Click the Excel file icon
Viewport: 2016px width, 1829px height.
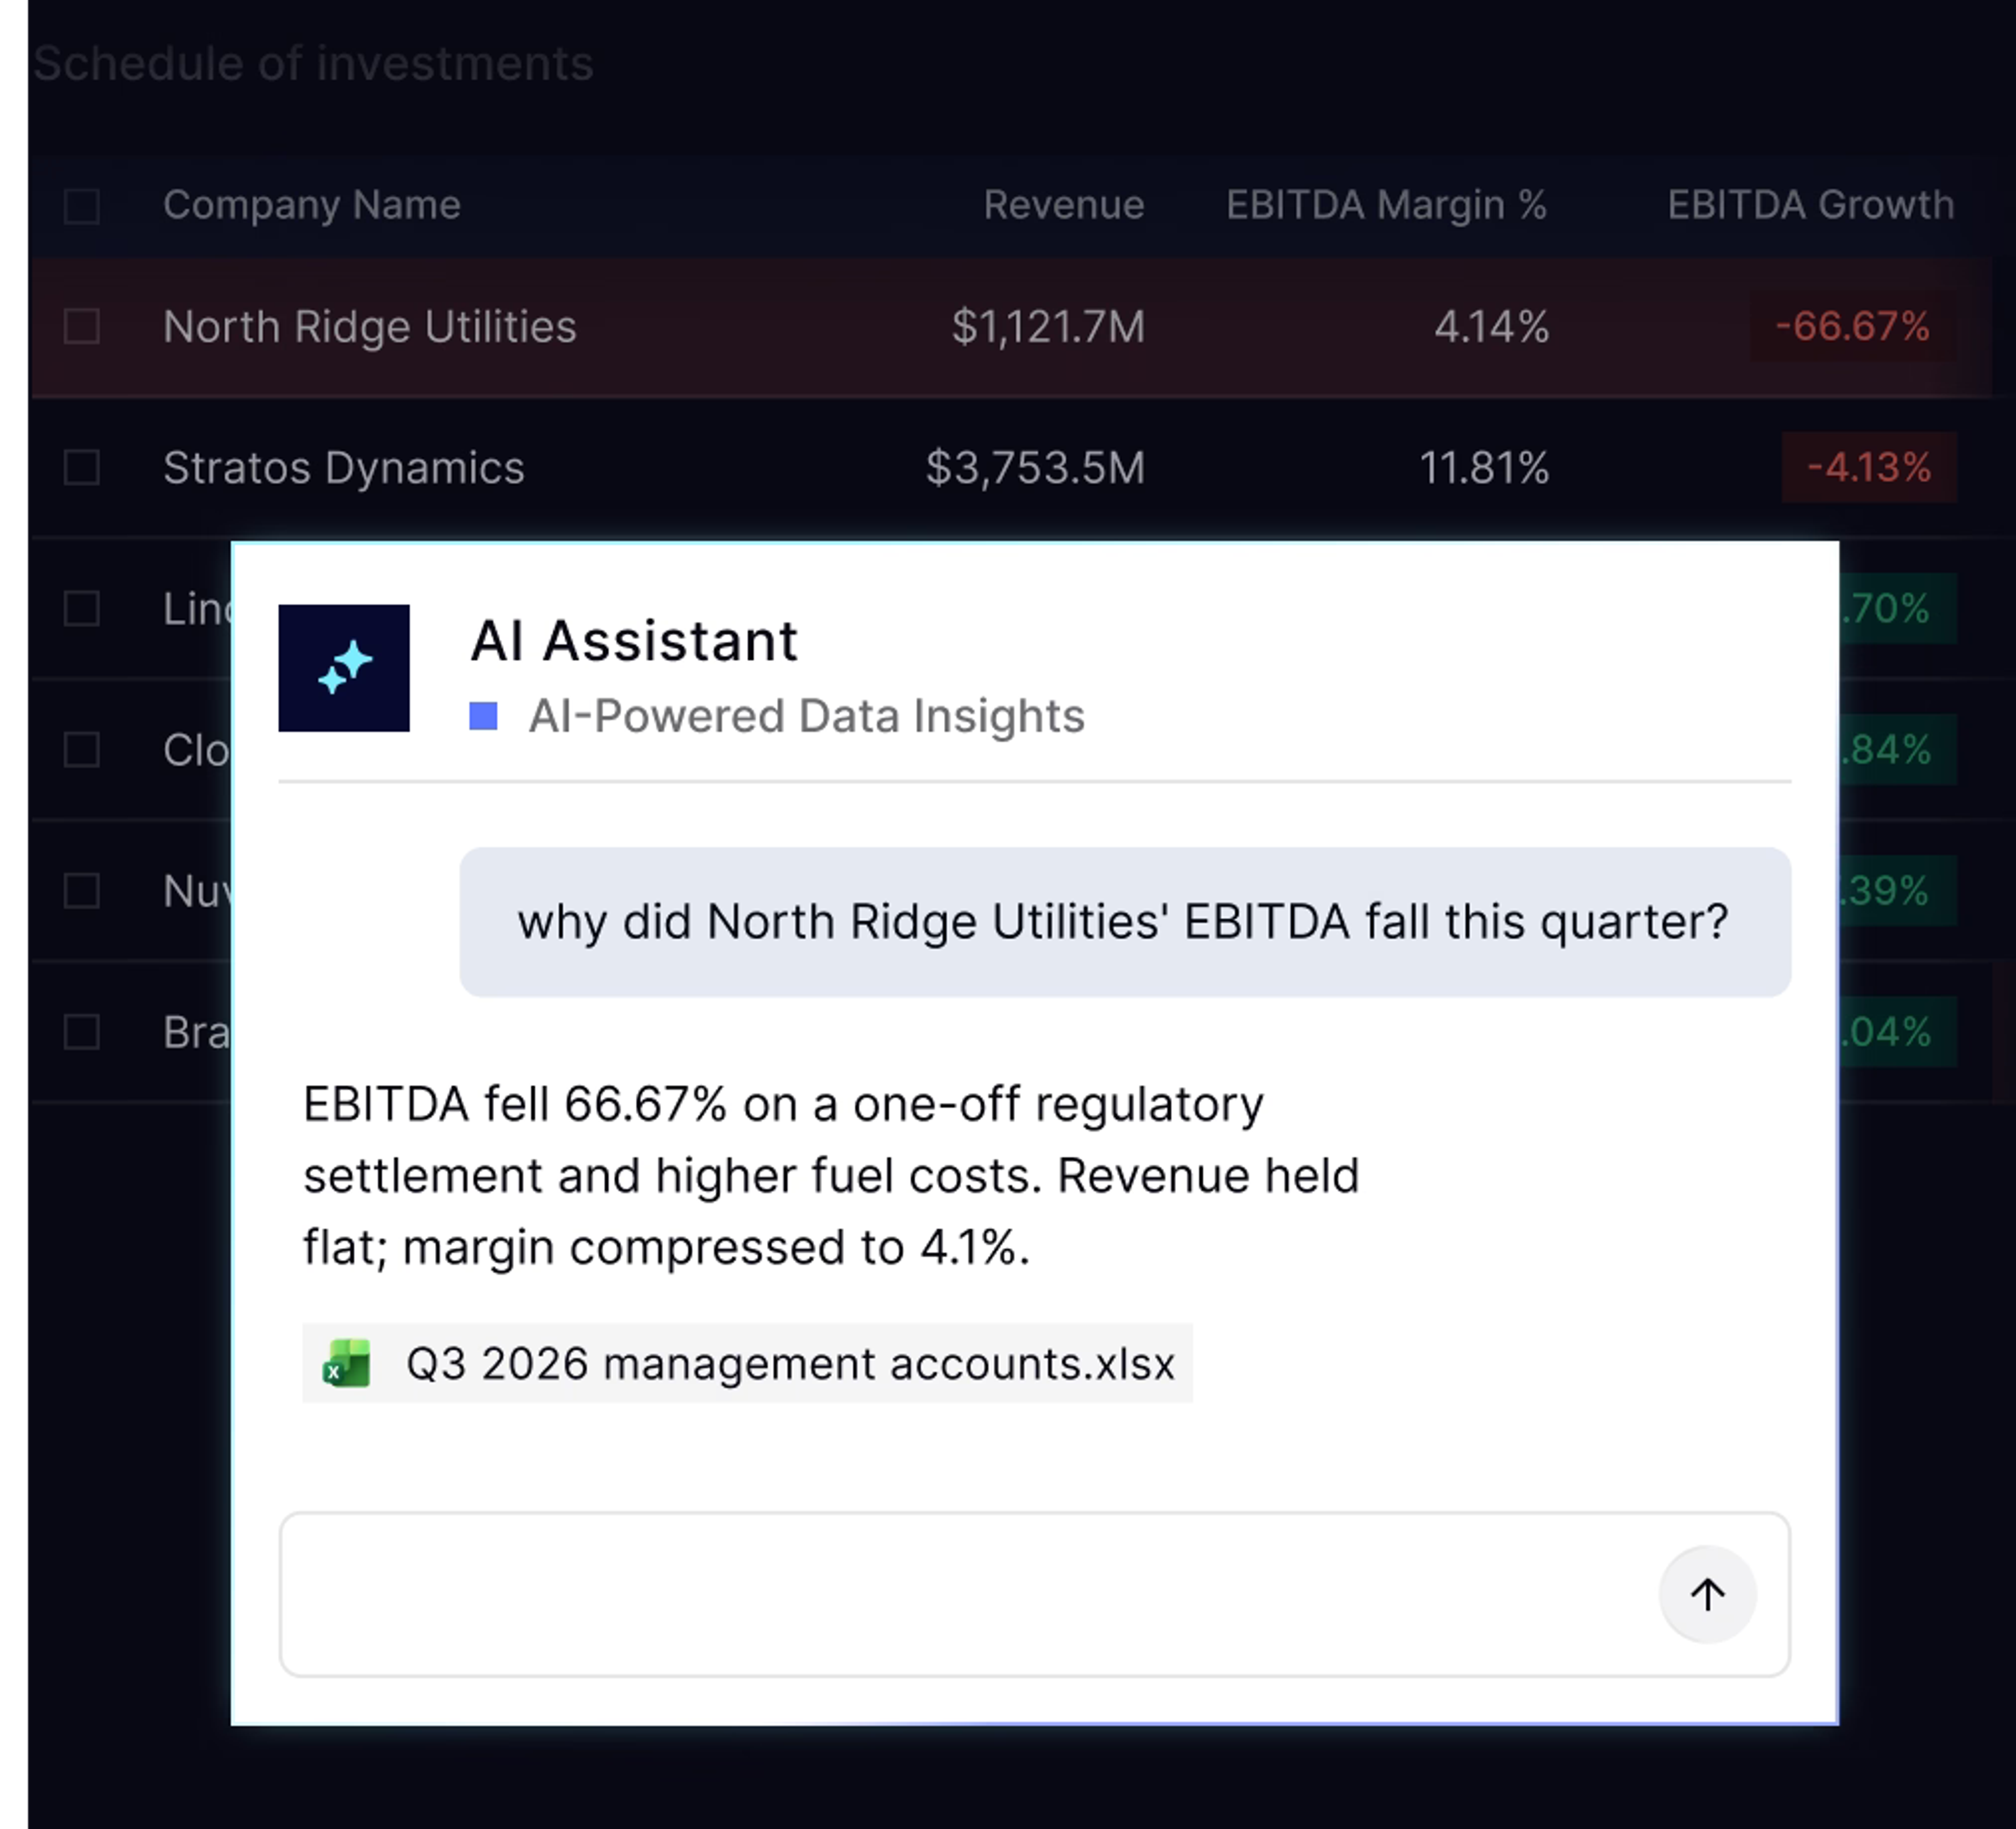347,1363
